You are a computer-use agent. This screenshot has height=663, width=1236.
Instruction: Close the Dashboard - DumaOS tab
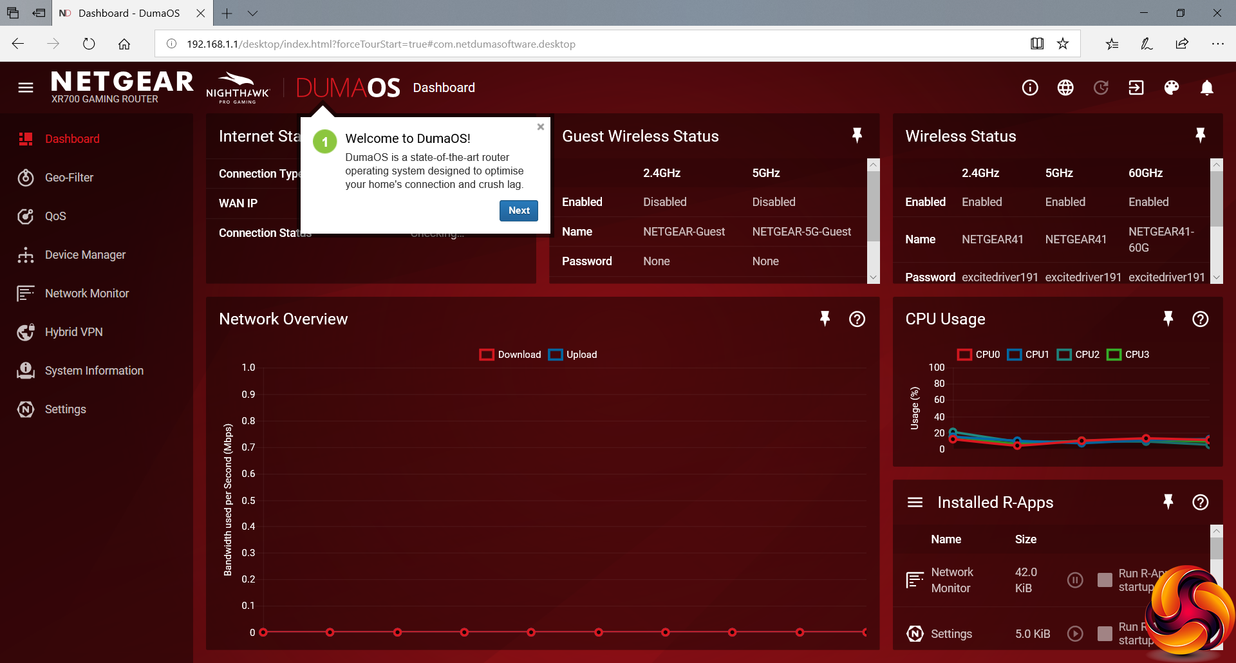click(x=201, y=13)
